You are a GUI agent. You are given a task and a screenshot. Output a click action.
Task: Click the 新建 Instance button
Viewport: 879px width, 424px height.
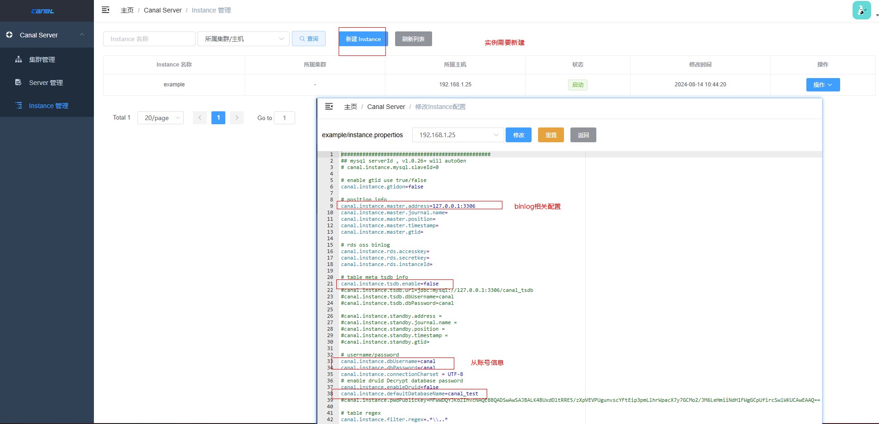pyautogui.click(x=363, y=39)
